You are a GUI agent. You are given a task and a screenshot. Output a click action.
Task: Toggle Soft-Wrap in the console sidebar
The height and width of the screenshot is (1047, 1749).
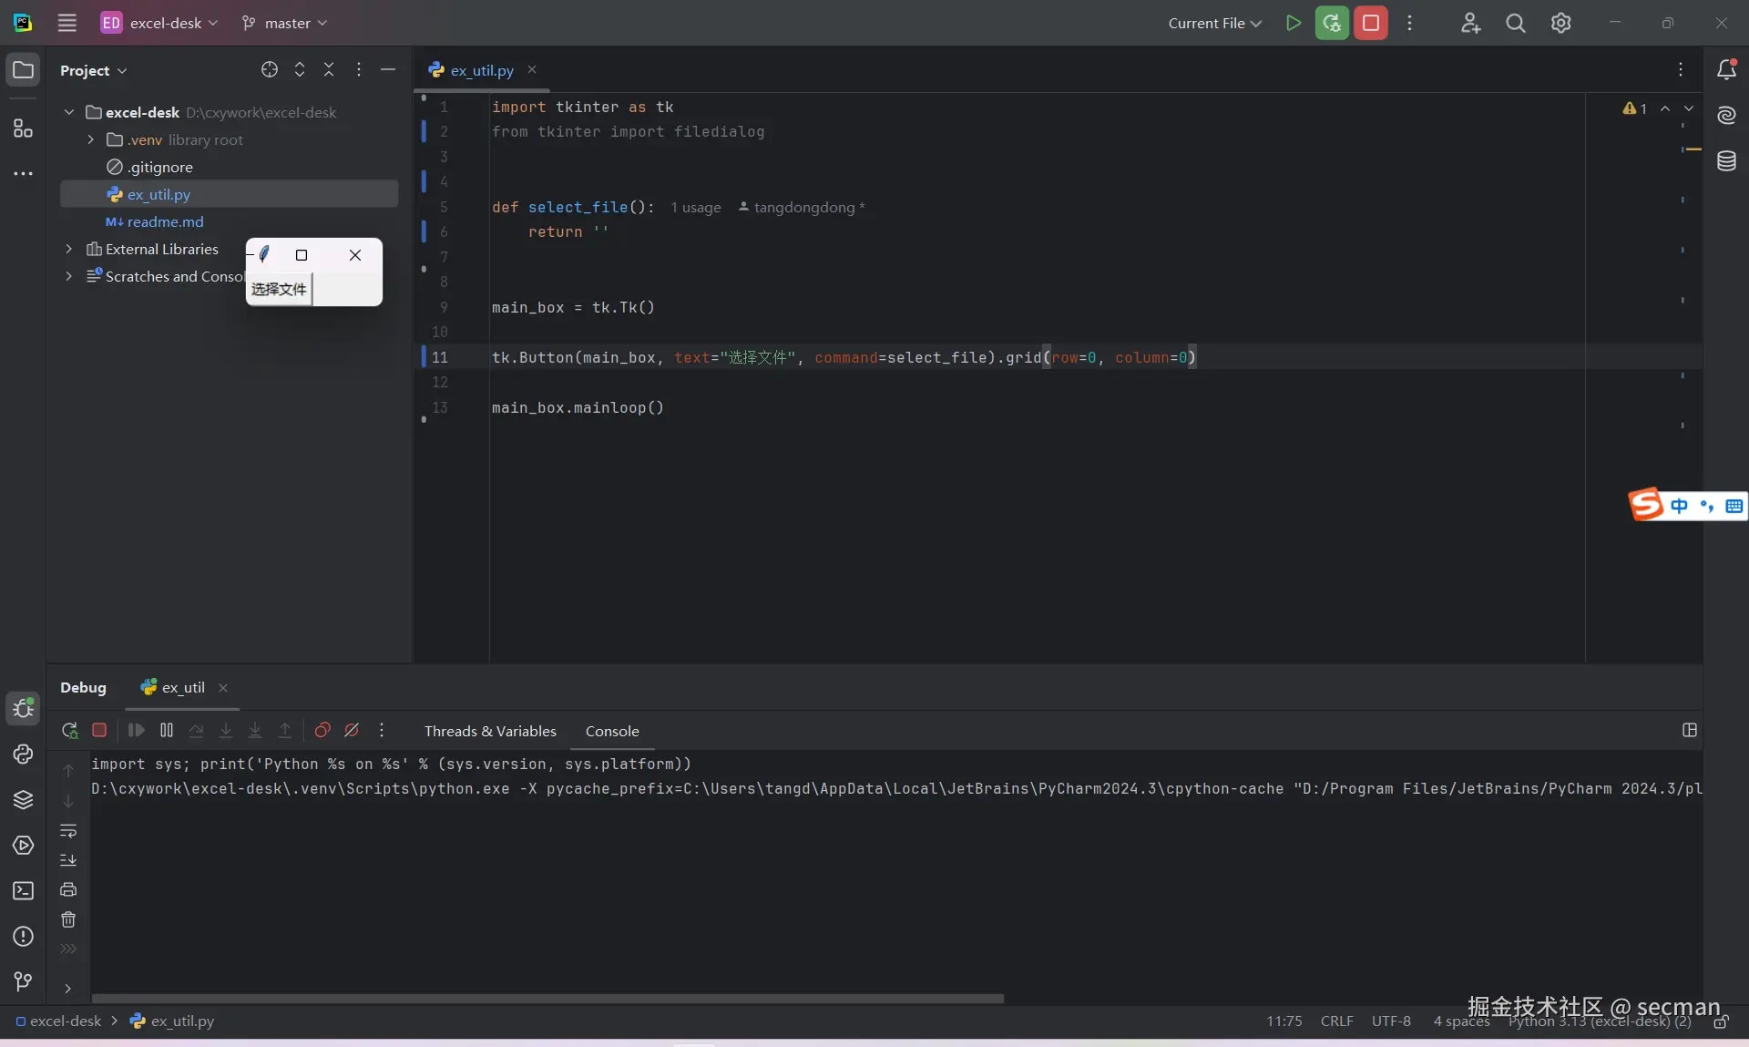pos(68,831)
